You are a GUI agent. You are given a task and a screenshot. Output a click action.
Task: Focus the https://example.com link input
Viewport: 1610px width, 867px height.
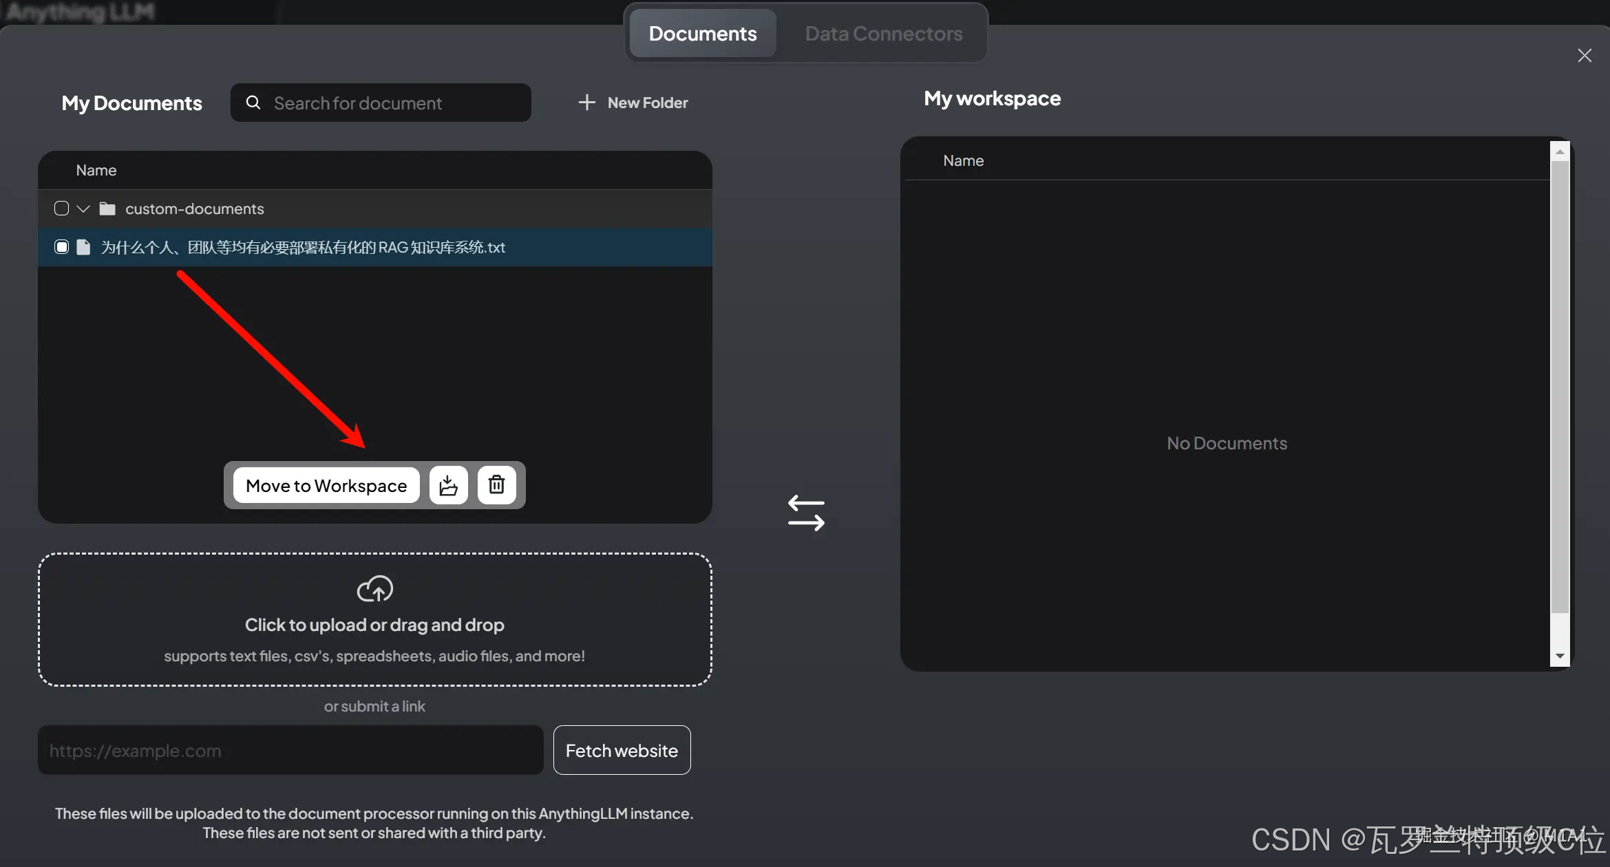point(290,750)
